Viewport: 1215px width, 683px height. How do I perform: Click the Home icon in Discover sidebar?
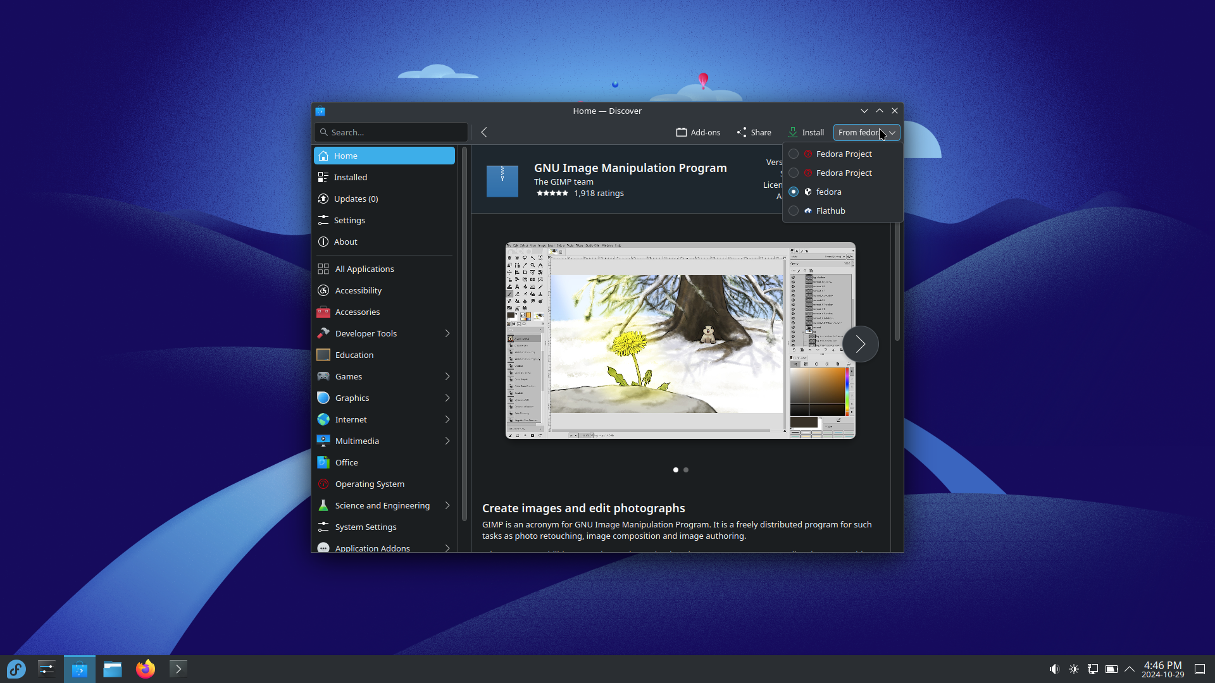[323, 156]
